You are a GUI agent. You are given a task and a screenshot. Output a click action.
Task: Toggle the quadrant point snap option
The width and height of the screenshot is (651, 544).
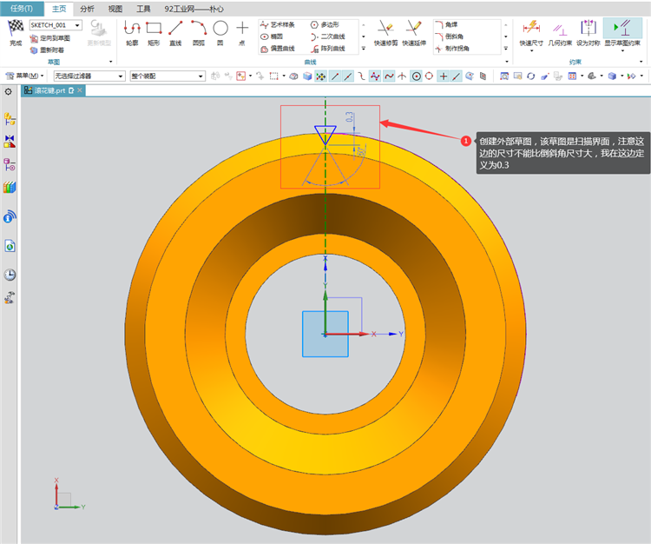[x=430, y=76]
